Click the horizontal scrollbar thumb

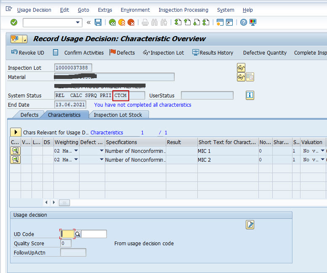64,203
